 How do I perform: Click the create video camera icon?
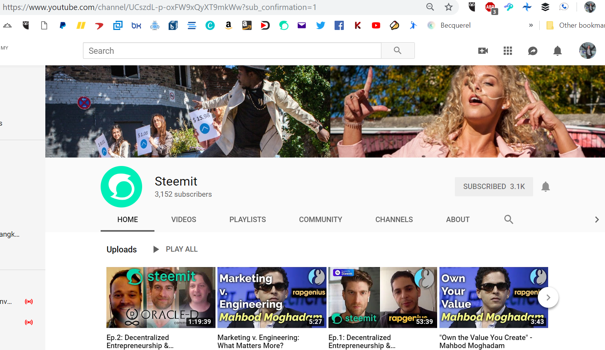483,51
